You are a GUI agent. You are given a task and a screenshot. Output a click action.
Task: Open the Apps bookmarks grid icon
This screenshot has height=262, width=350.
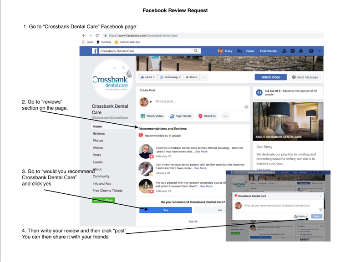click(84, 42)
